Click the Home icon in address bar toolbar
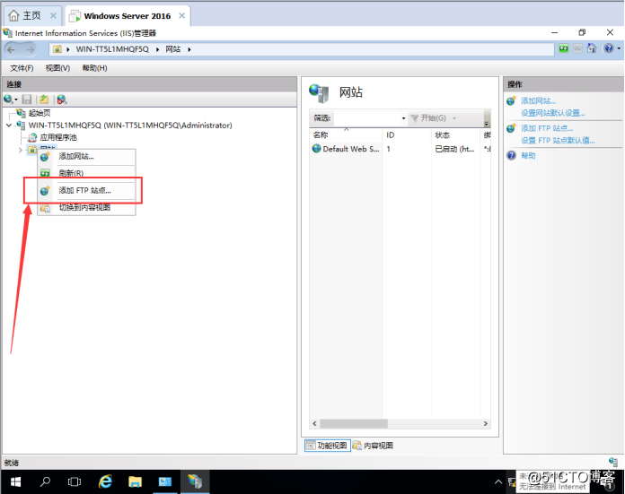Image resolution: width=625 pixels, height=494 pixels. pos(592,48)
